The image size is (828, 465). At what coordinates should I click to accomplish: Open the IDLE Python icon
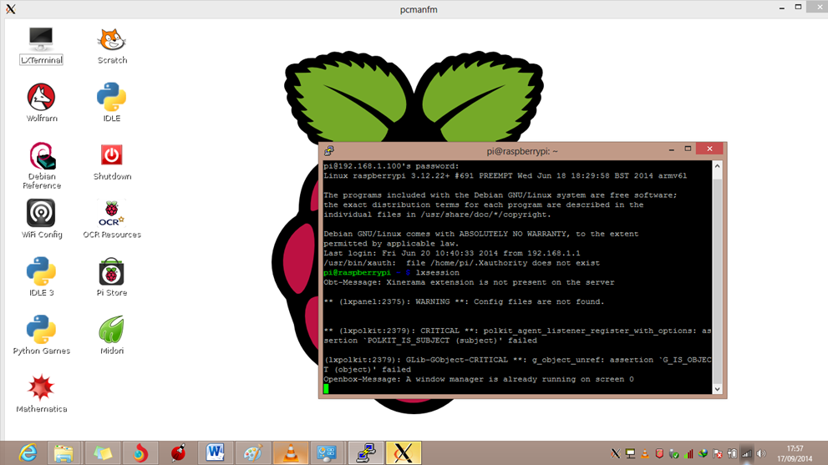(111, 103)
